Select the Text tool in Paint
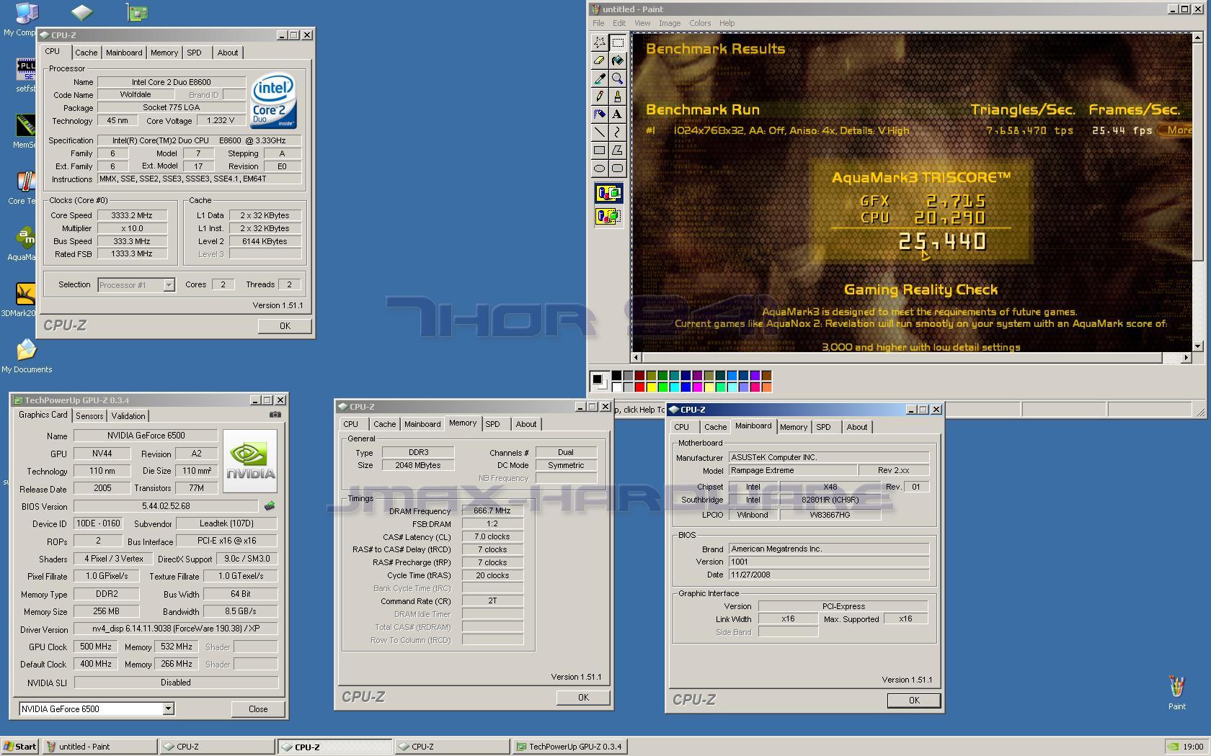Image resolution: width=1211 pixels, height=756 pixels. tap(617, 114)
